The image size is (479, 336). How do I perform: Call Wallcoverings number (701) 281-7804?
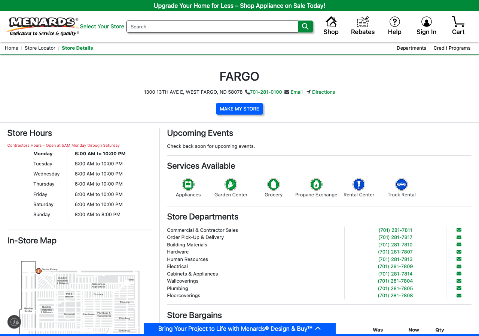click(395, 281)
